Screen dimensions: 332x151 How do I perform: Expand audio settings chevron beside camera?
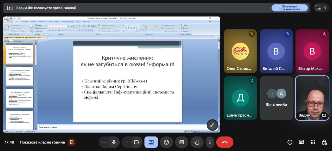pyautogui.click(x=127, y=142)
